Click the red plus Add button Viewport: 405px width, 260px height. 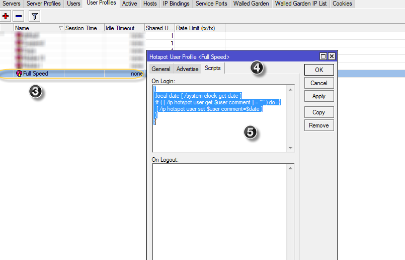tap(6, 16)
